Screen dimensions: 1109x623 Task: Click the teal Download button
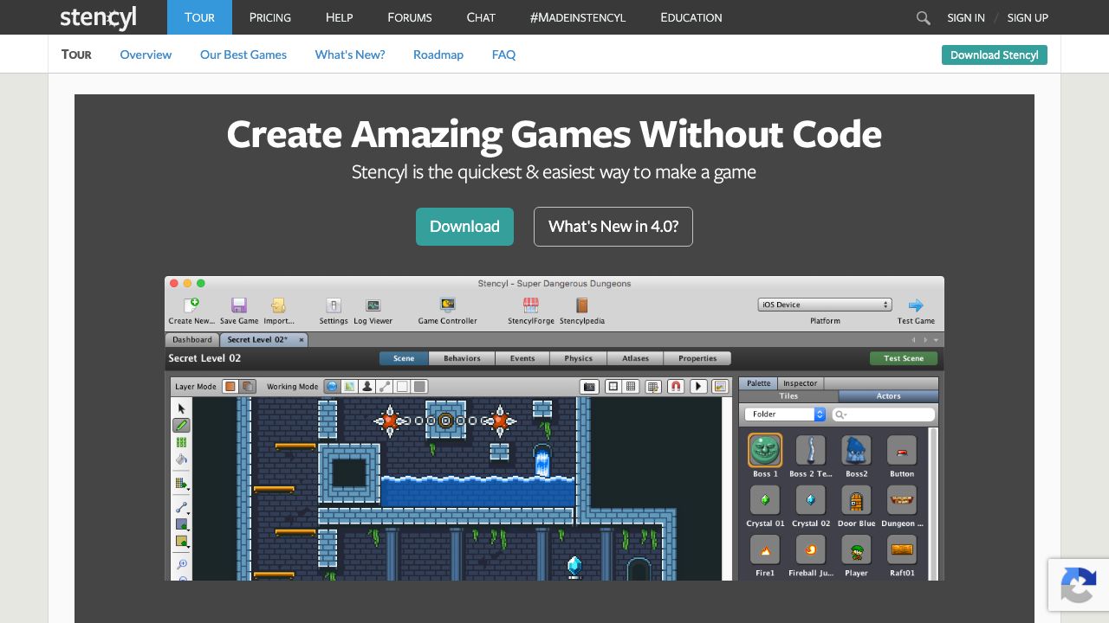(464, 227)
